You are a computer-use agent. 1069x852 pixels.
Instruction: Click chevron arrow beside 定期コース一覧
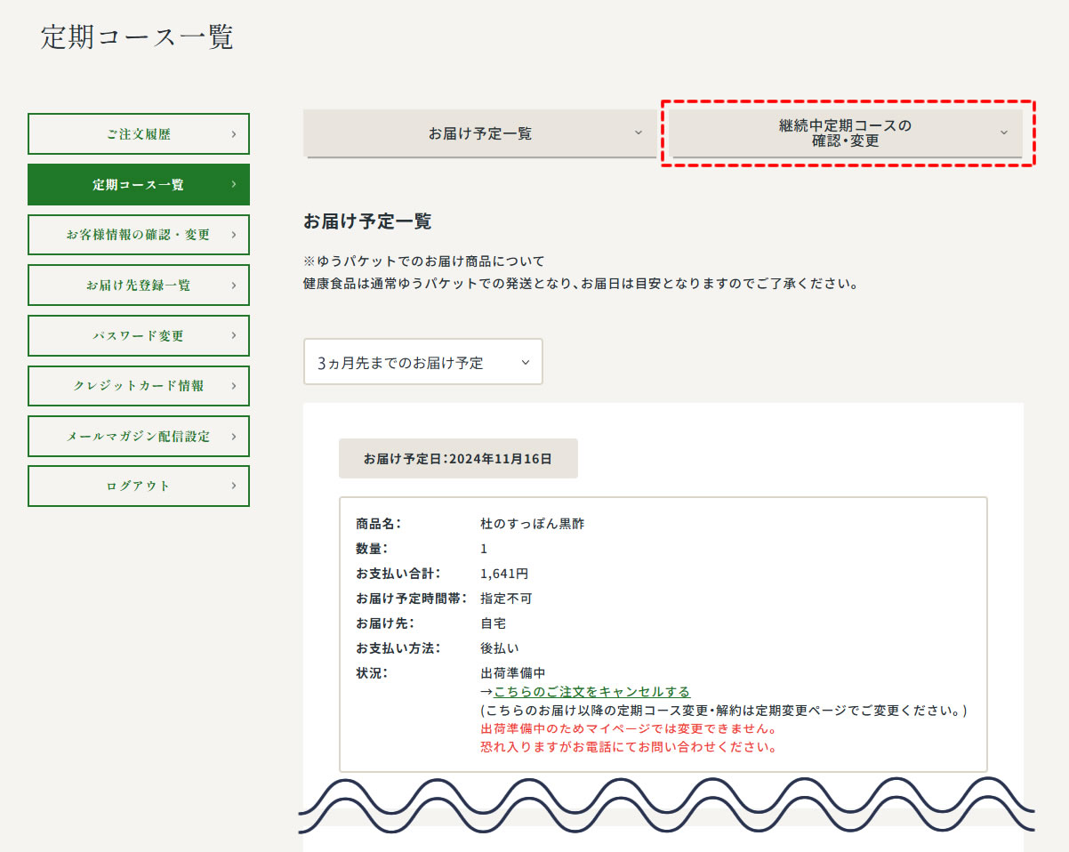[233, 185]
